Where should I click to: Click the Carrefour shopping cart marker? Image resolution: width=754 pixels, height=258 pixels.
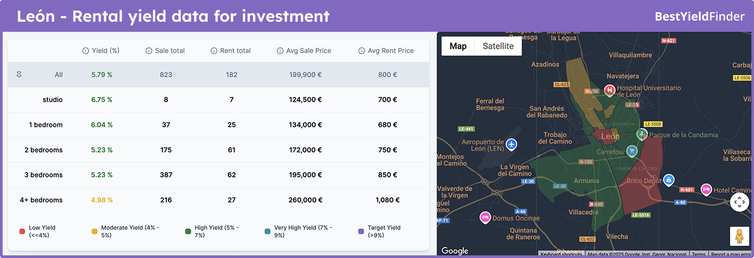click(631, 151)
